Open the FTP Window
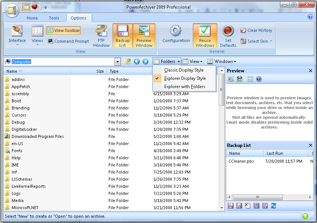This screenshot has height=223, width=317. (x=101, y=36)
